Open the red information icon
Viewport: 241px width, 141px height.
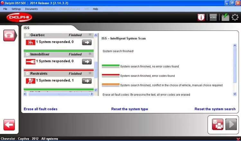tap(201, 17)
